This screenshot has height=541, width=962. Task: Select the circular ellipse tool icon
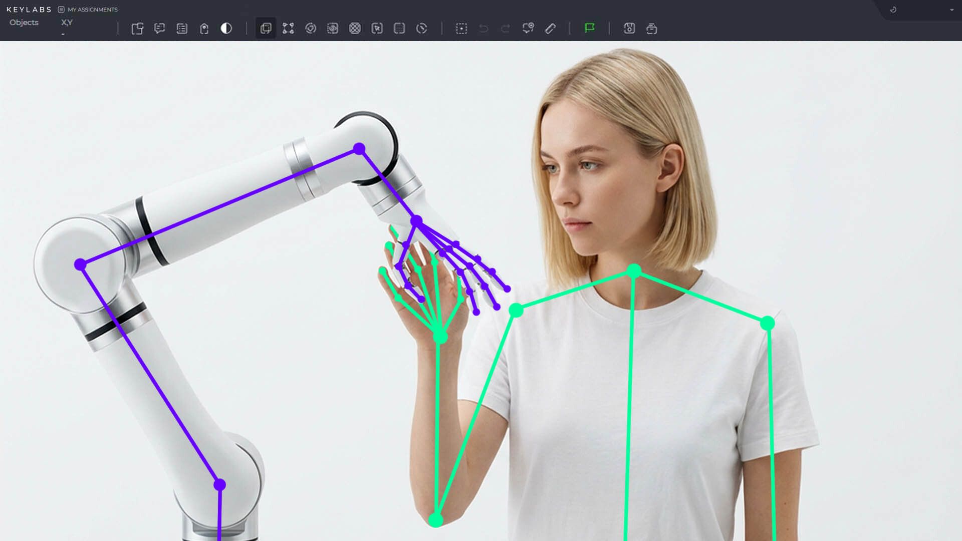[x=311, y=29]
